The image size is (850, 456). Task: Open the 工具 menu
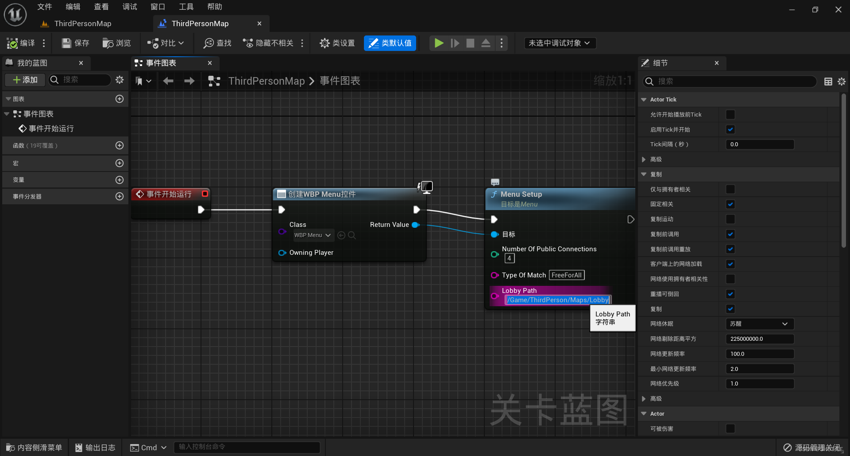point(186,7)
